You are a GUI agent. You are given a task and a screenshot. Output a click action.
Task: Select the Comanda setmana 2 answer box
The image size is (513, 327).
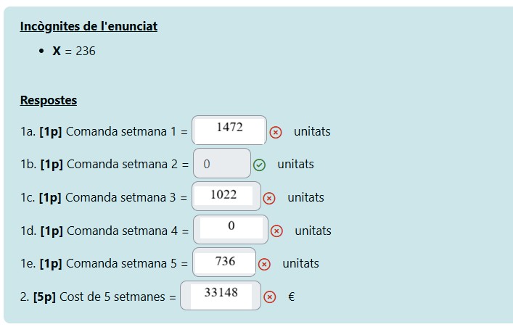click(x=221, y=164)
